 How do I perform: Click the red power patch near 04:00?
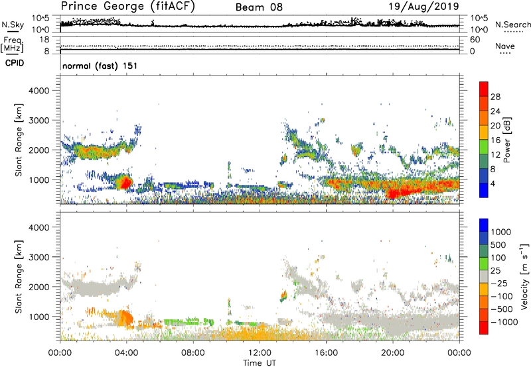point(125,183)
